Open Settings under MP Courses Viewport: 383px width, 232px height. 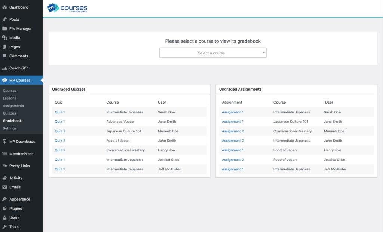9,128
